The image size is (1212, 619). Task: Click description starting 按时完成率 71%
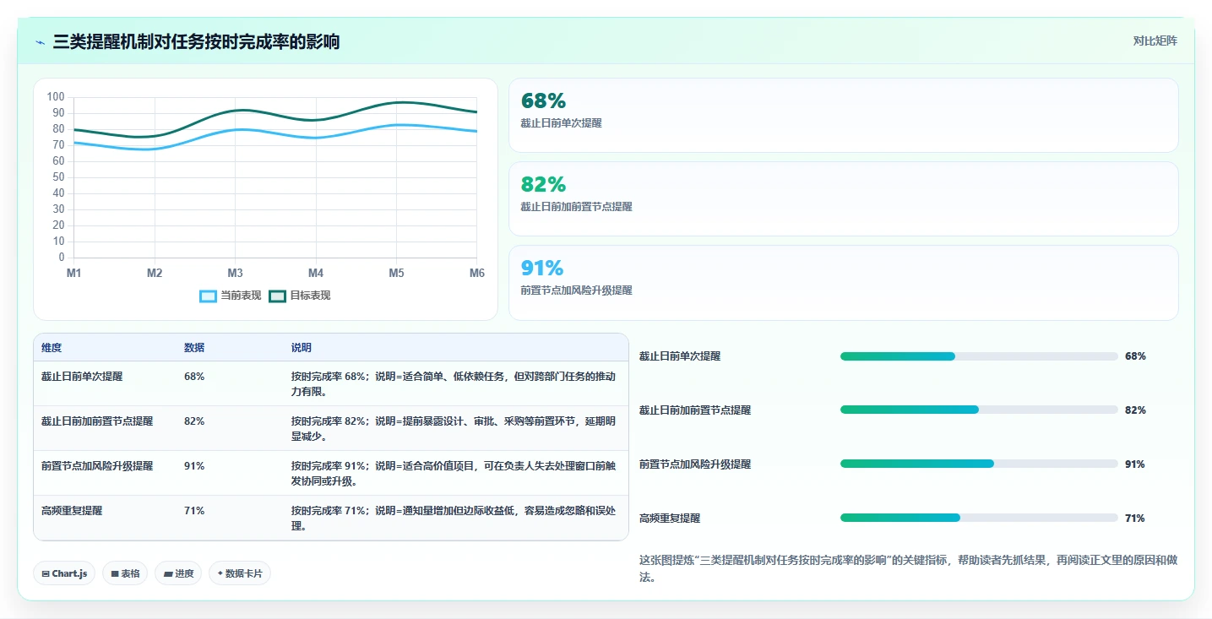(x=454, y=519)
